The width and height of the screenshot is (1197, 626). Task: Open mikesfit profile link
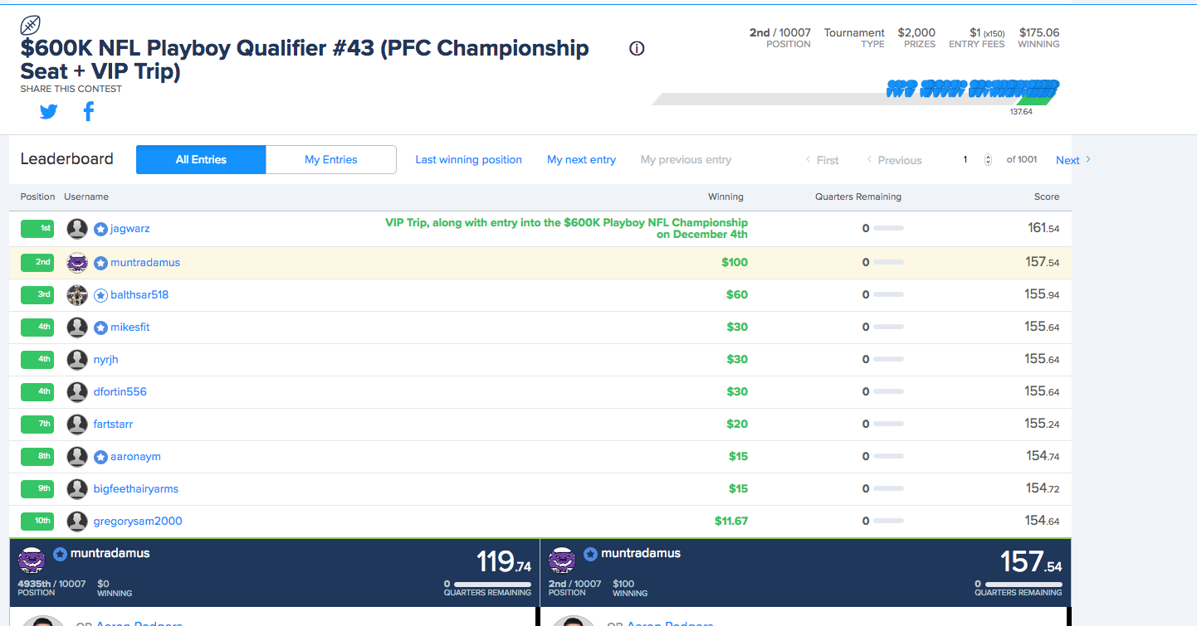click(x=130, y=328)
